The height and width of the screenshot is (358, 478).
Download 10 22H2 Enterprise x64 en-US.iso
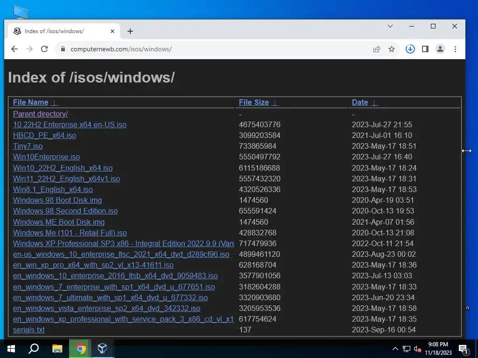coord(70,125)
